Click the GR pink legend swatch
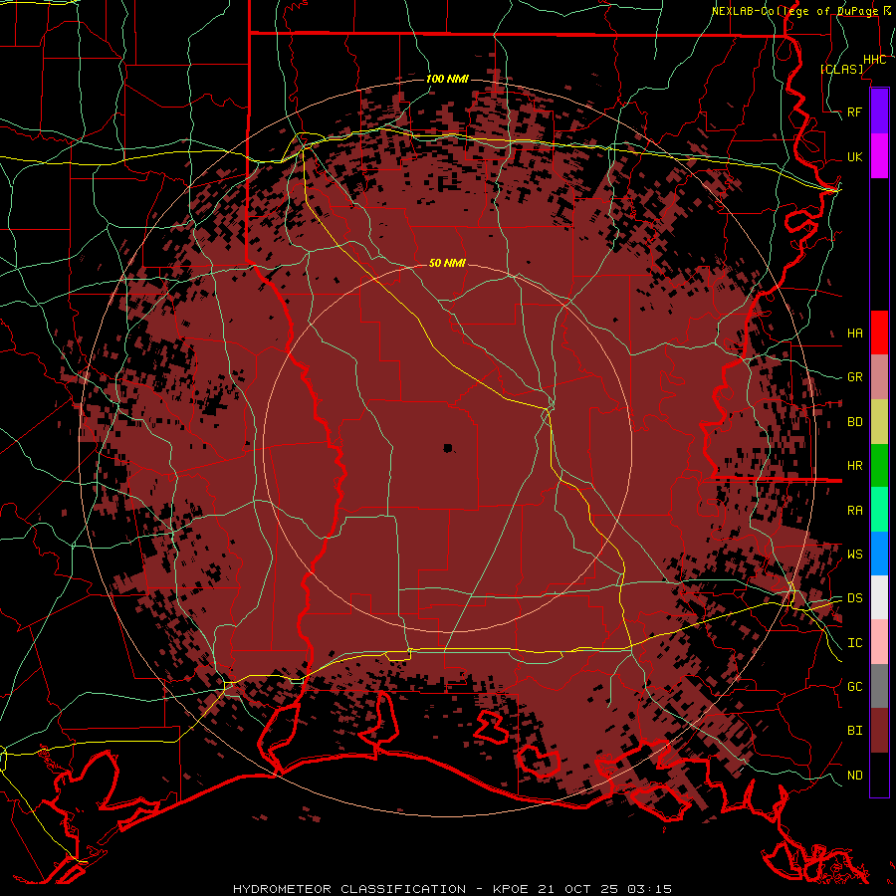The height and width of the screenshot is (896, 896). pyautogui.click(x=879, y=377)
